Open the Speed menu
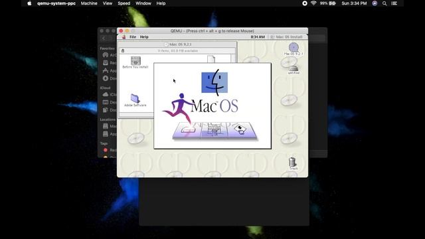 [124, 3]
